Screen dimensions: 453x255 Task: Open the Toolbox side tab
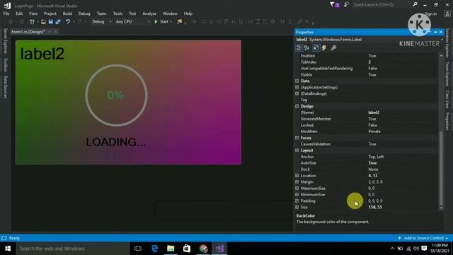(6, 64)
